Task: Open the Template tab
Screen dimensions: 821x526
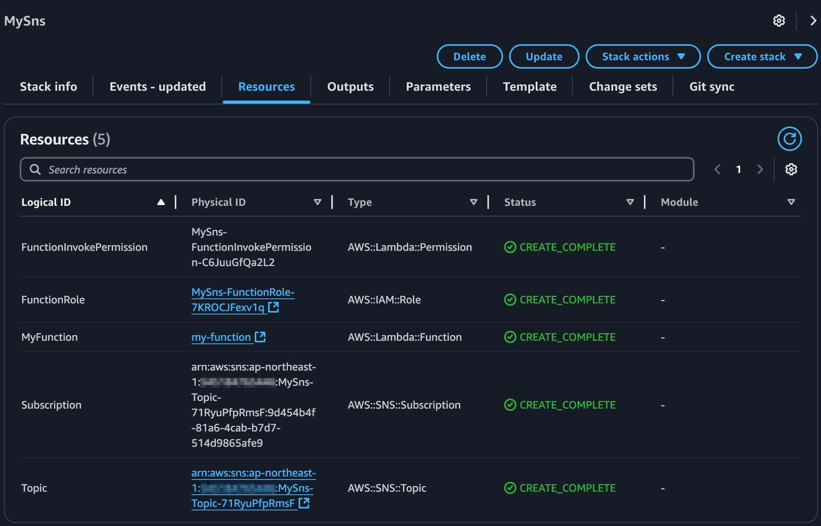Action: [529, 87]
